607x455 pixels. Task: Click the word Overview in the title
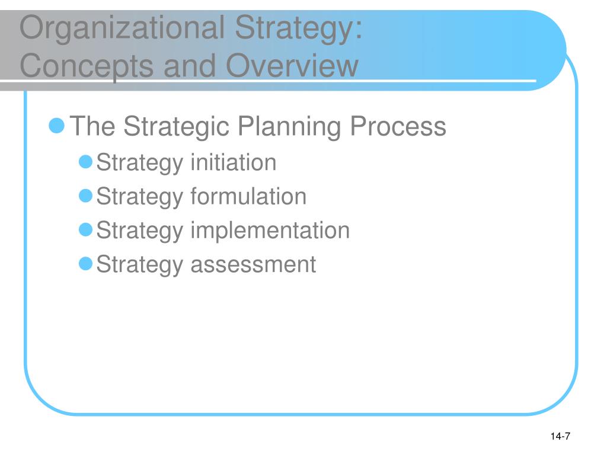pyautogui.click(x=292, y=65)
